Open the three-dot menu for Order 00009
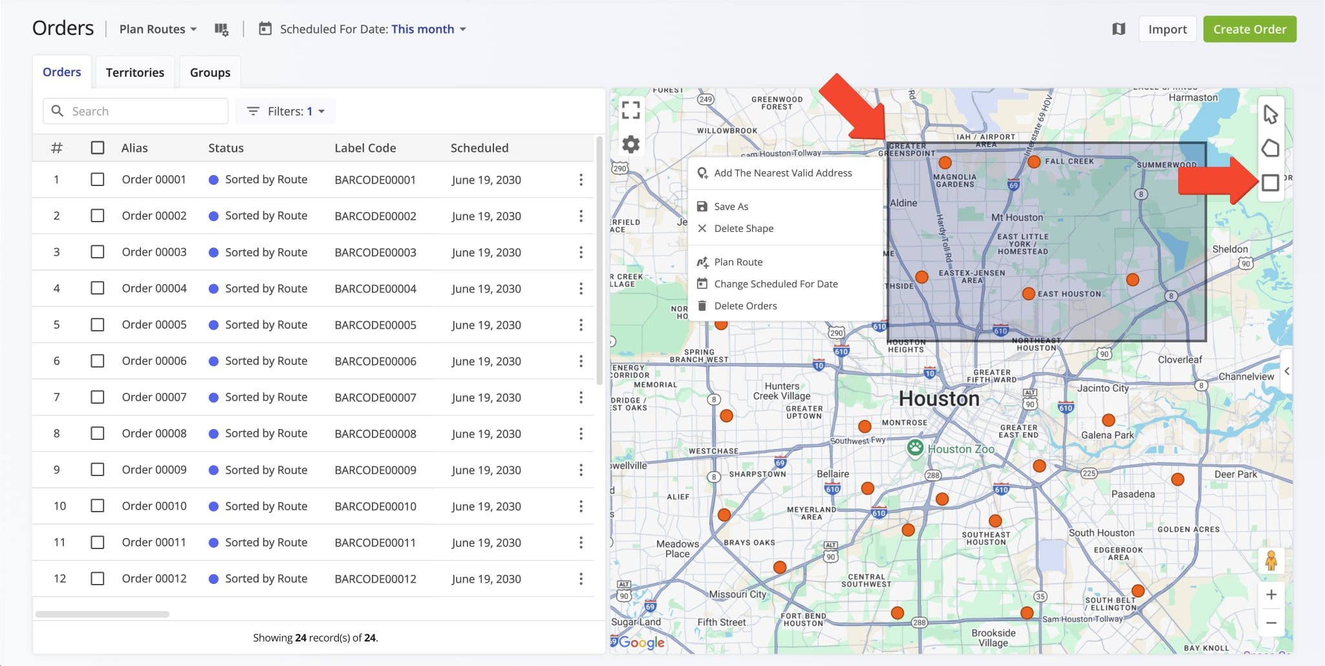This screenshot has width=1325, height=666. (x=581, y=470)
